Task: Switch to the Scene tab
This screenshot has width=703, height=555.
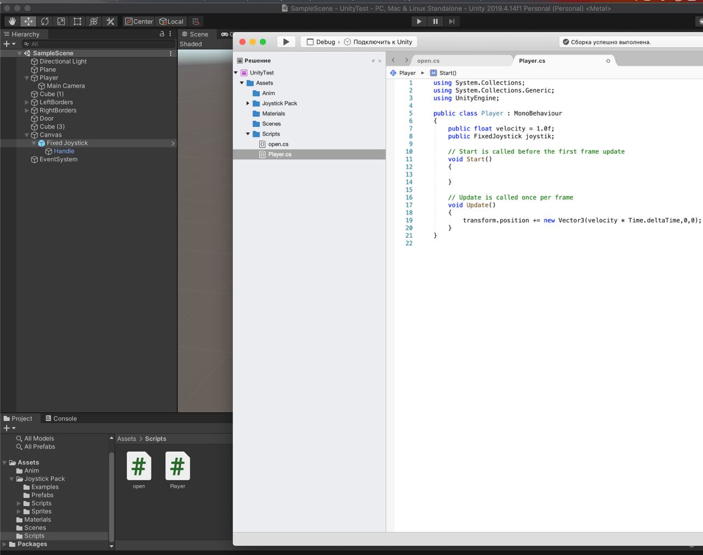Action: tap(196, 34)
